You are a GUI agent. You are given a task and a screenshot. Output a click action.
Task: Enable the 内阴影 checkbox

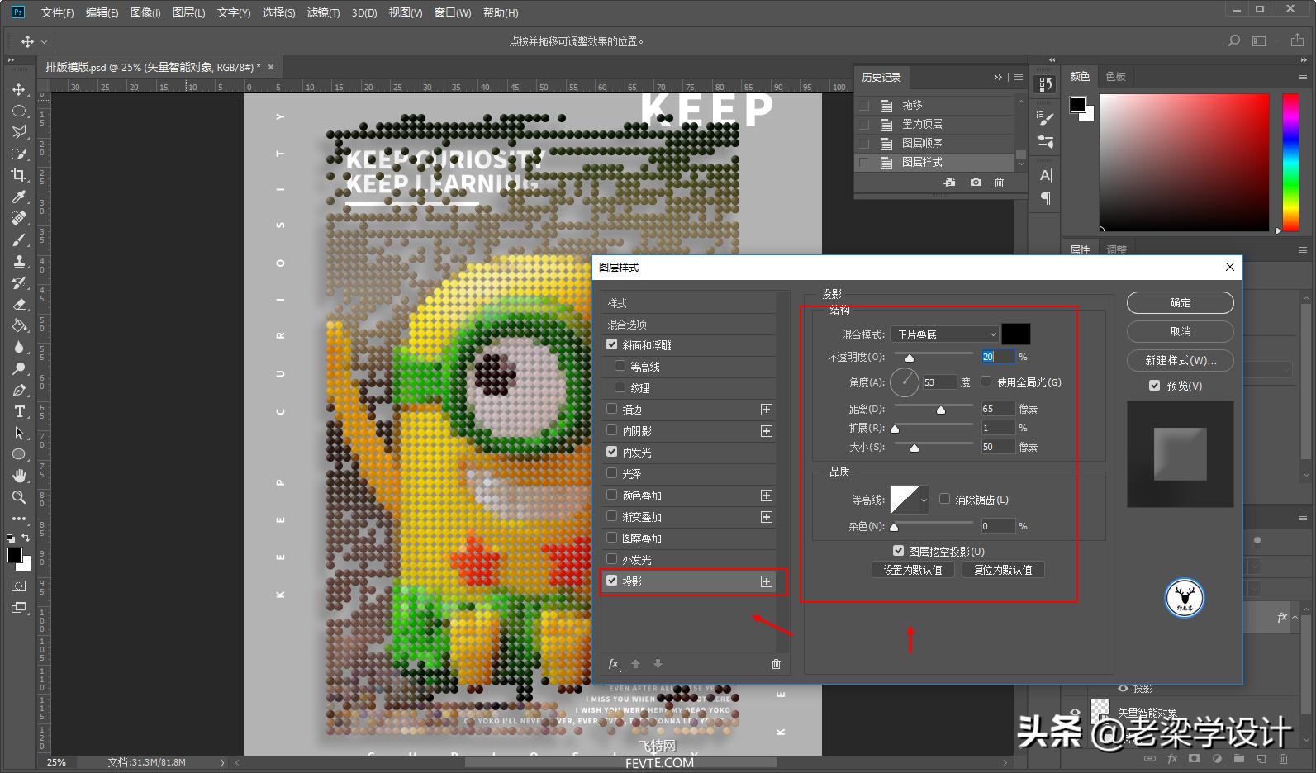[x=612, y=430]
